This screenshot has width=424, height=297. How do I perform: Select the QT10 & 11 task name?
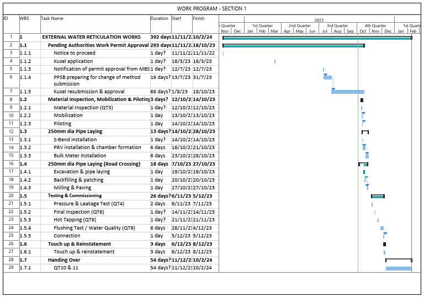pos(66,268)
